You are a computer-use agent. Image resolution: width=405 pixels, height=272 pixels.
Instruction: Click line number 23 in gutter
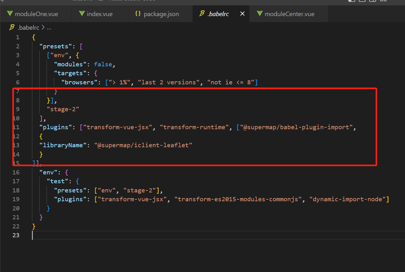[16, 235]
